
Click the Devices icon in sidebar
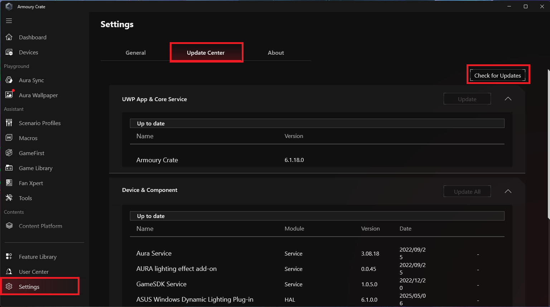[9, 52]
